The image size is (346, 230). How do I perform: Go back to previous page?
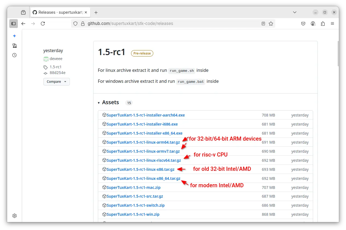23,24
